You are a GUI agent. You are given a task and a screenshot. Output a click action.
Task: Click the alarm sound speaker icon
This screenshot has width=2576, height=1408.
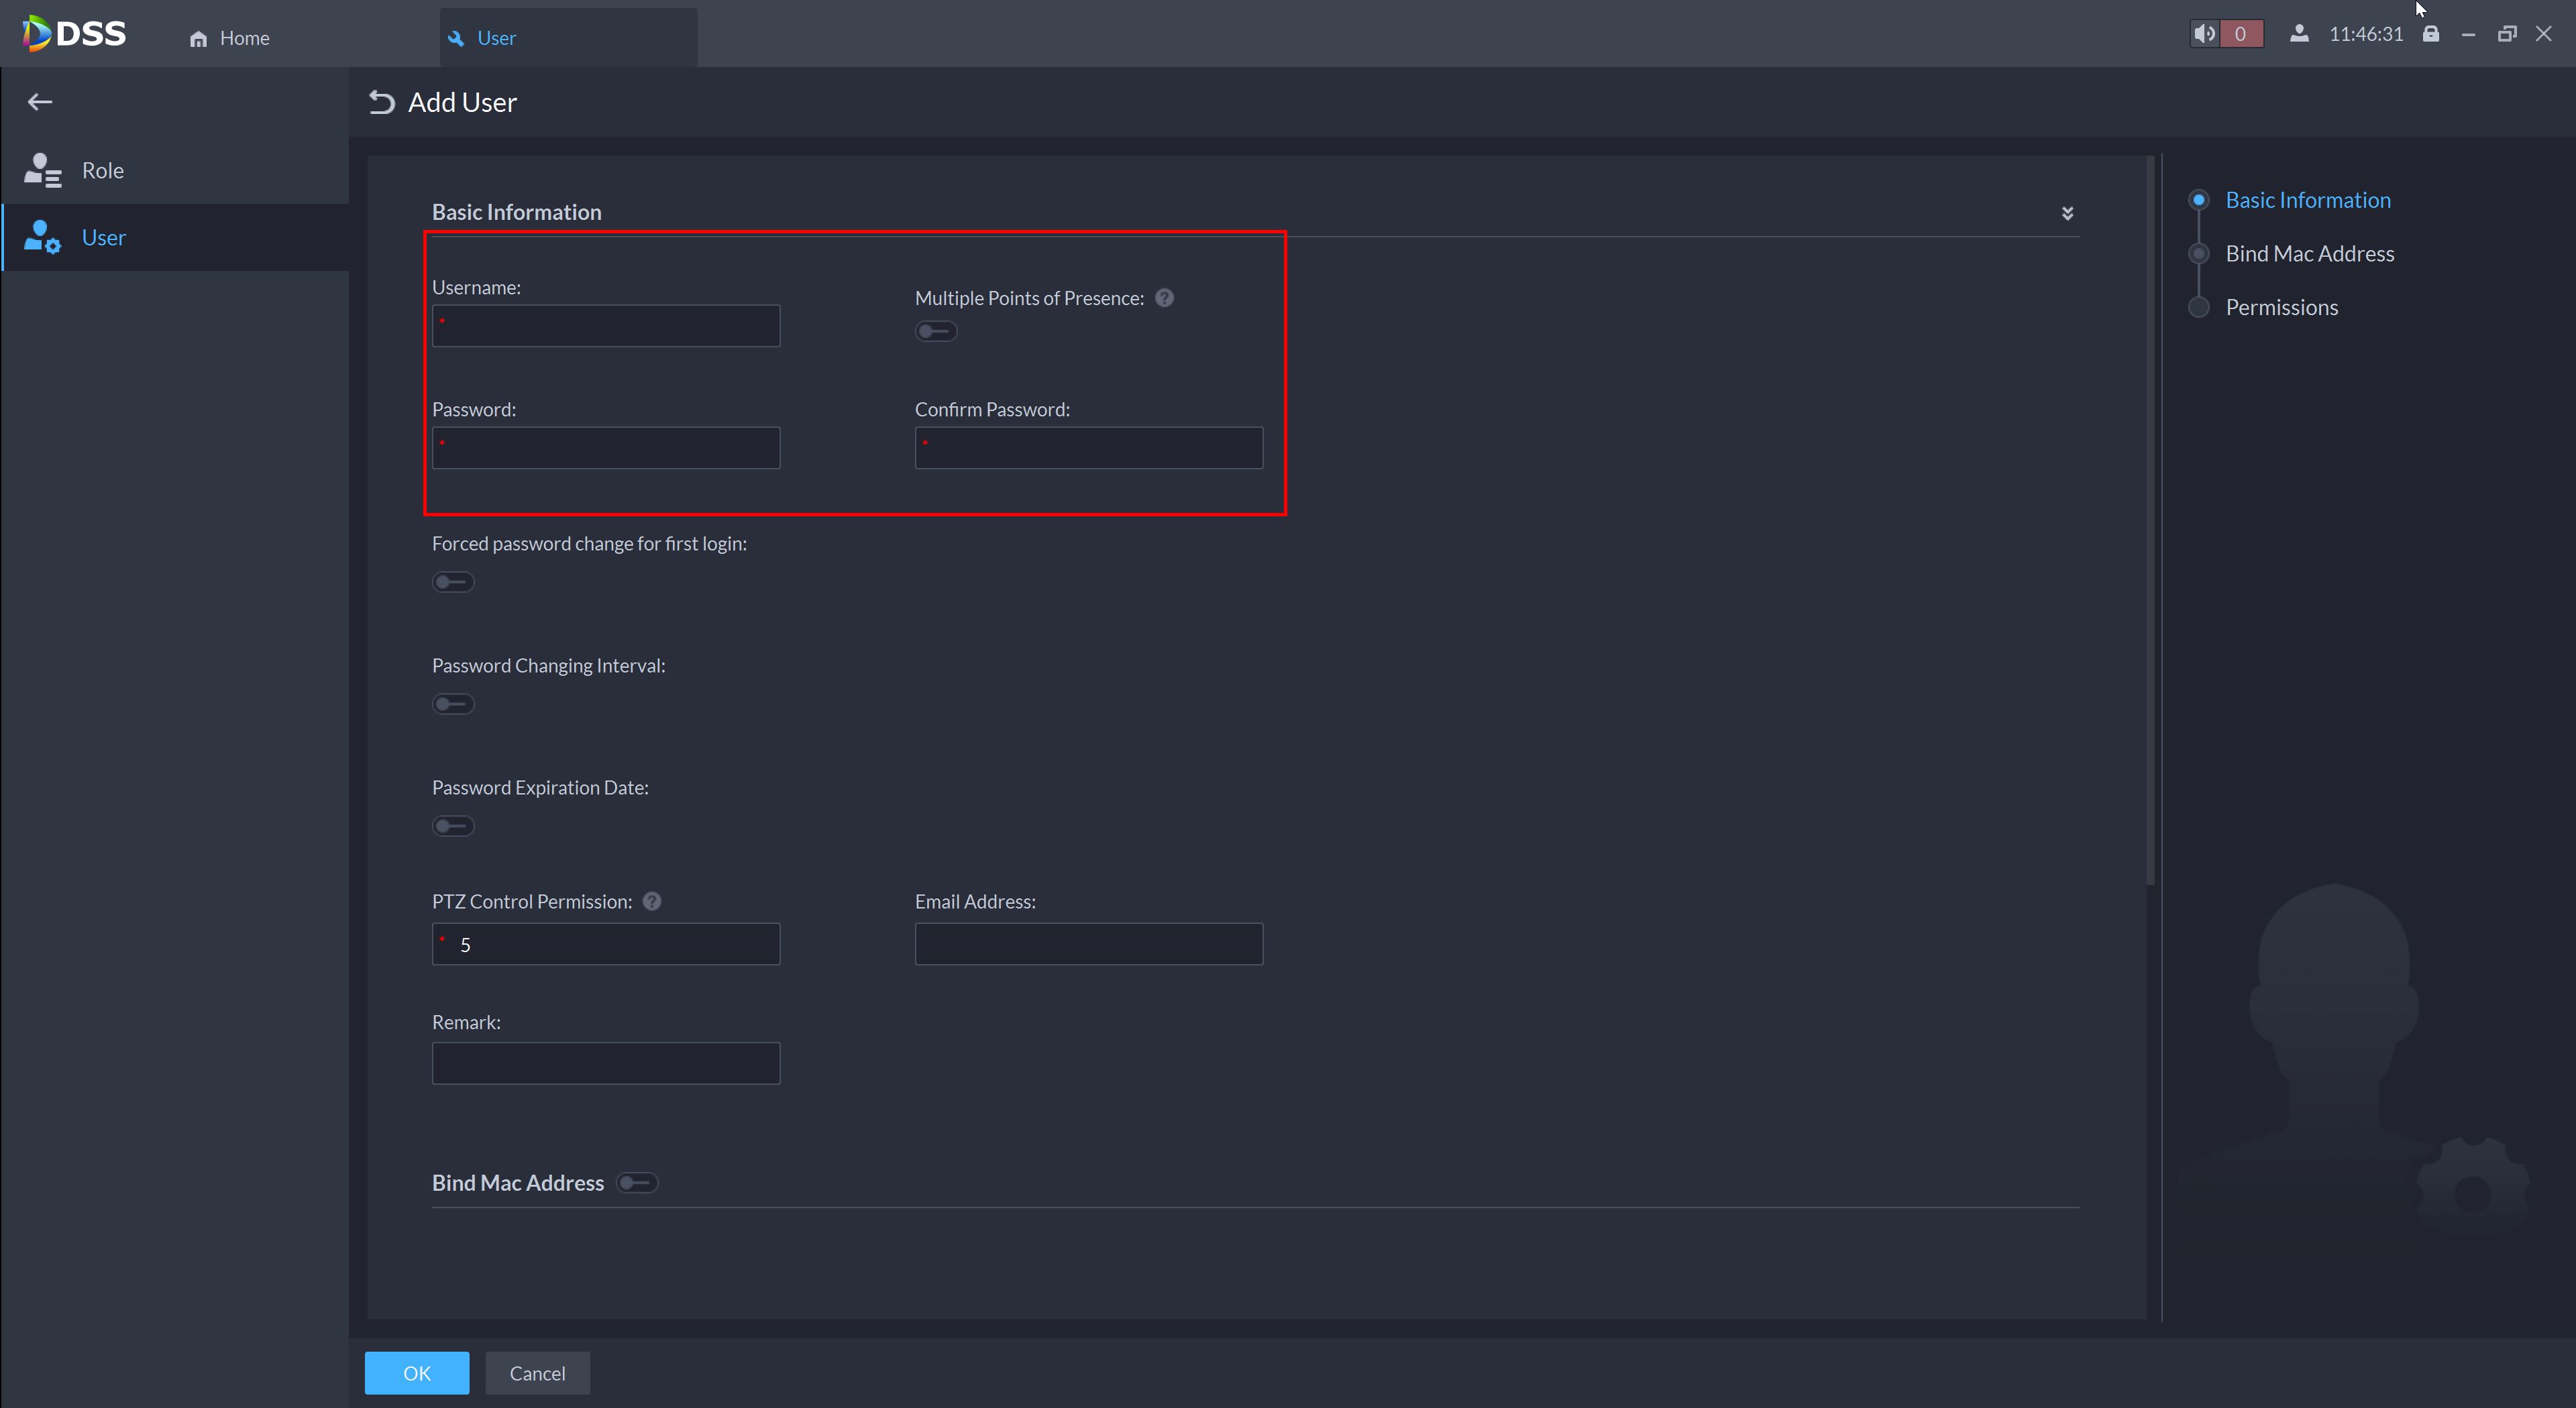(2204, 34)
